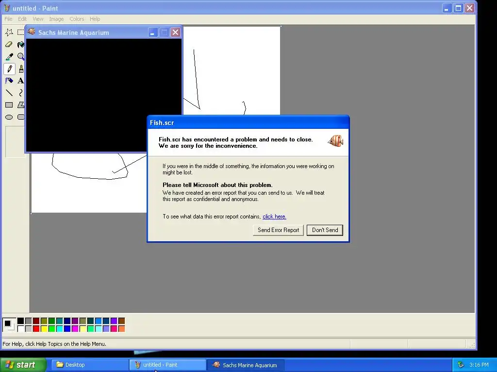Switch to Desktop folder taskbar button
497x372 pixels.
[90, 365]
